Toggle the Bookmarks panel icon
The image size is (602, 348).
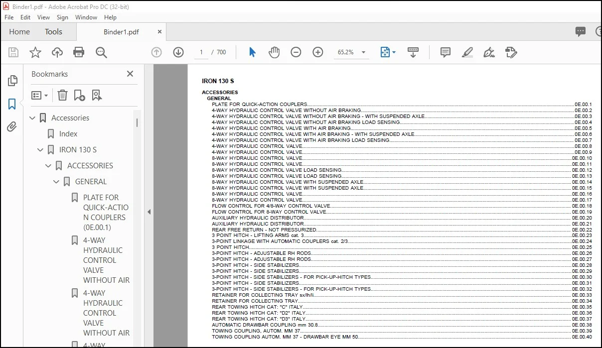12,104
